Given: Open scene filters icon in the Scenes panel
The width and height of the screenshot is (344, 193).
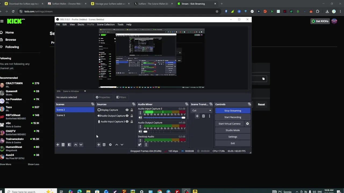Looking at the screenshot, I should [69, 145].
